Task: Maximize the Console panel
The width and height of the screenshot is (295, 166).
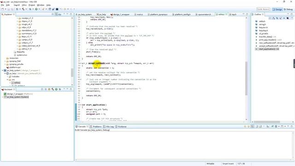Action: pos(292,126)
